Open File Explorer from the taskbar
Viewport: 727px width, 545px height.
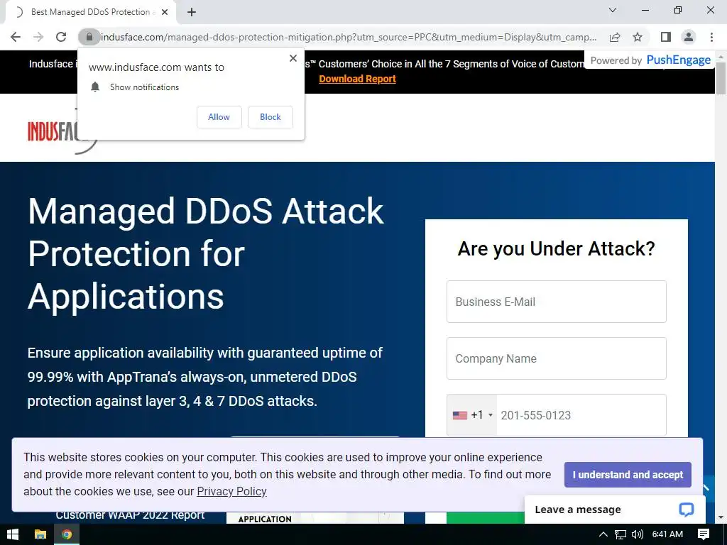pyautogui.click(x=40, y=534)
